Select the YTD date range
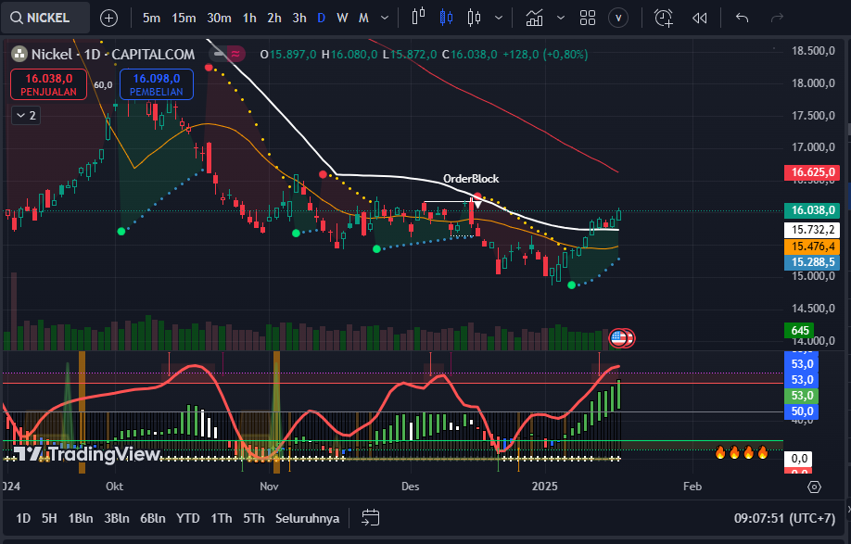 pyautogui.click(x=188, y=517)
